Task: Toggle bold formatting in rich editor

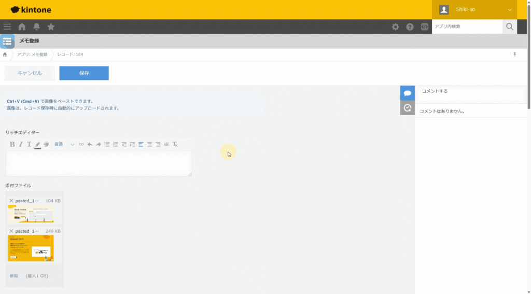Action: point(12,144)
